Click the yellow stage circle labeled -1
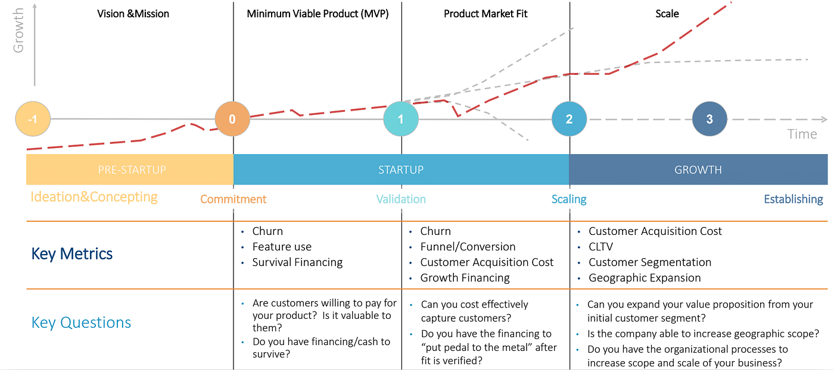The width and height of the screenshot is (834, 370). [x=33, y=120]
